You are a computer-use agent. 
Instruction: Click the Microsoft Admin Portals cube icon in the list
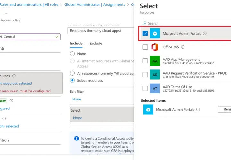click(155, 34)
